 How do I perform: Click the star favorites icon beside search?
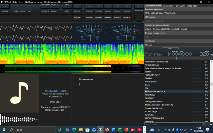pos(211,124)
